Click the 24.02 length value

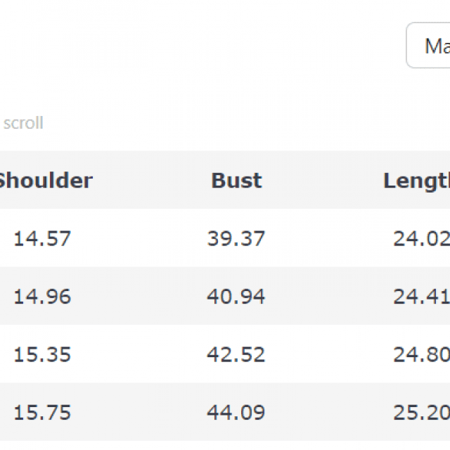click(420, 238)
